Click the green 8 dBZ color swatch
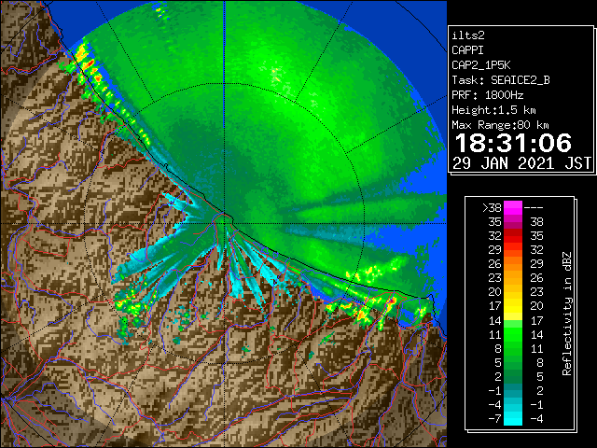This screenshot has height=448, width=597. point(513,348)
